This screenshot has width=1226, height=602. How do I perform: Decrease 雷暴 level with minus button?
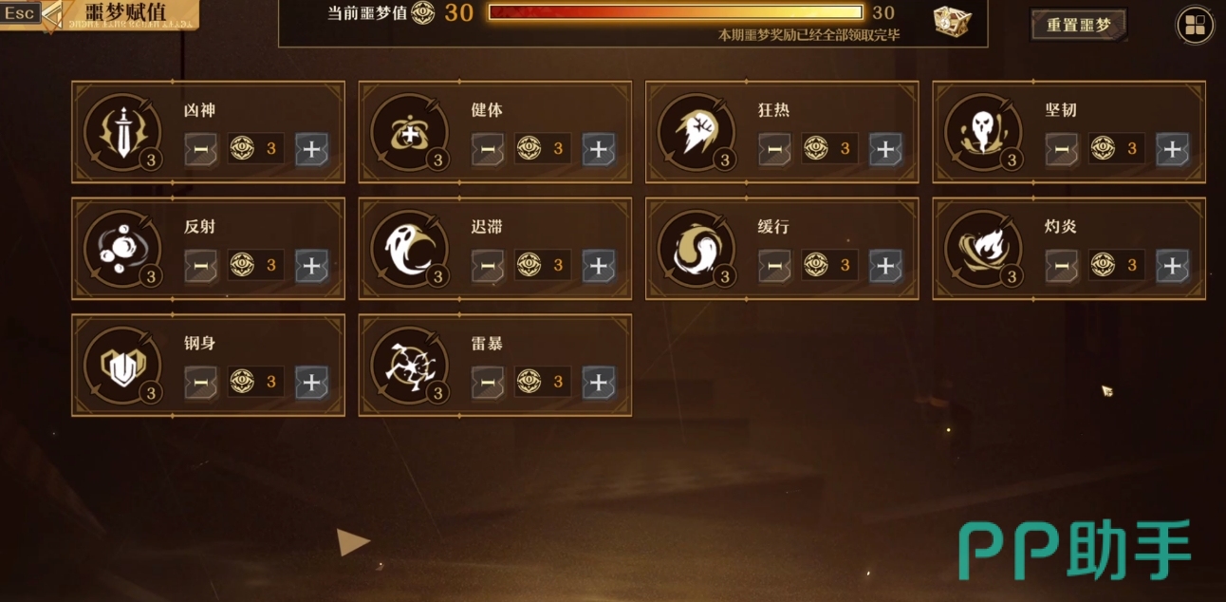point(488,383)
